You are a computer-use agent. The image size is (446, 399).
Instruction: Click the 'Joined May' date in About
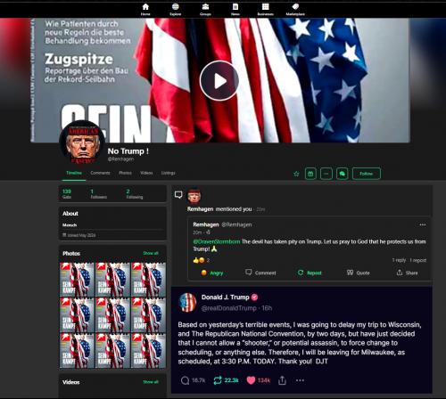coord(79,235)
